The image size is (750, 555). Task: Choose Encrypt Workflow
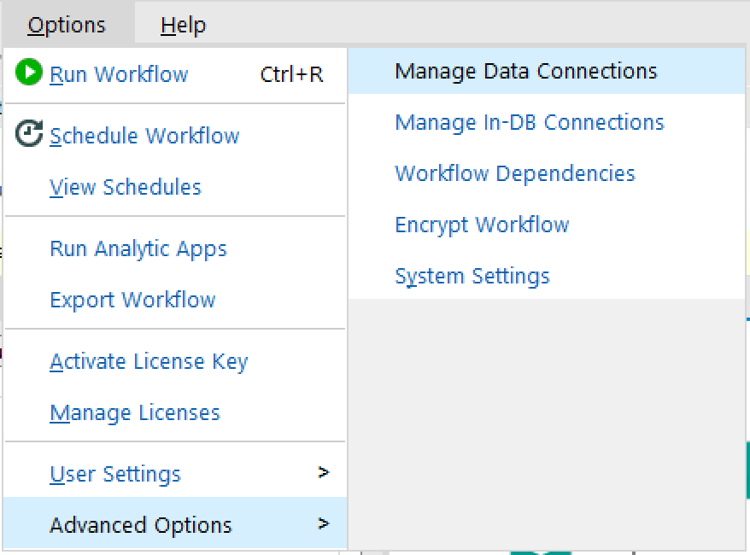click(x=481, y=225)
